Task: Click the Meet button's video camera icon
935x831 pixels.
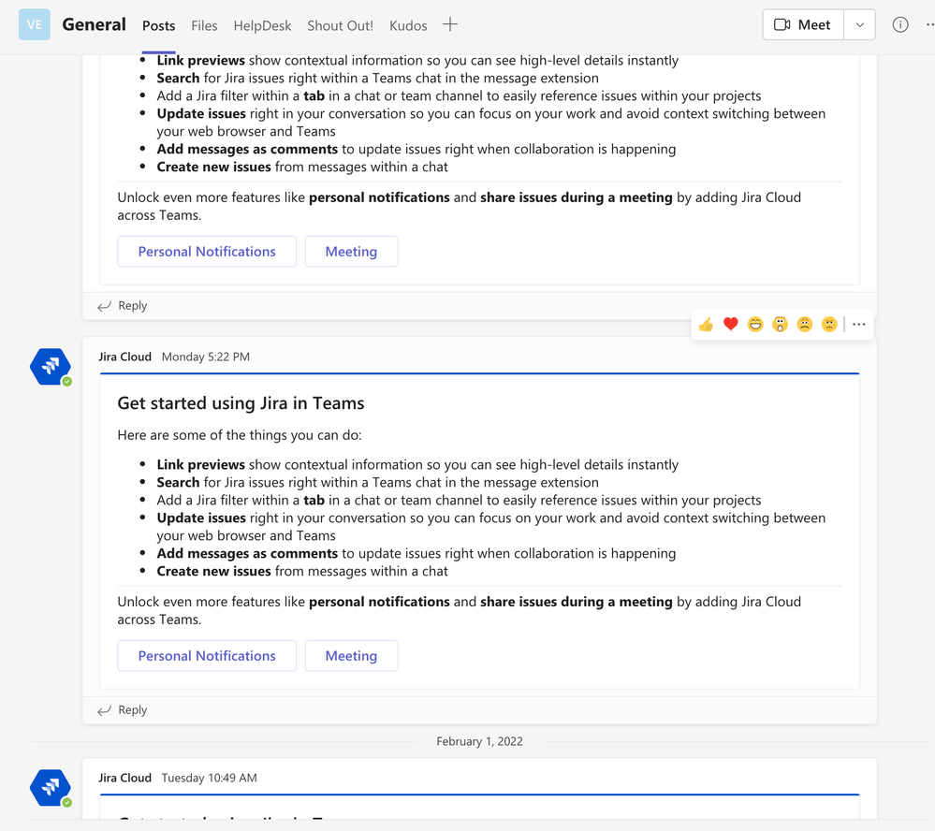Action: tap(782, 24)
